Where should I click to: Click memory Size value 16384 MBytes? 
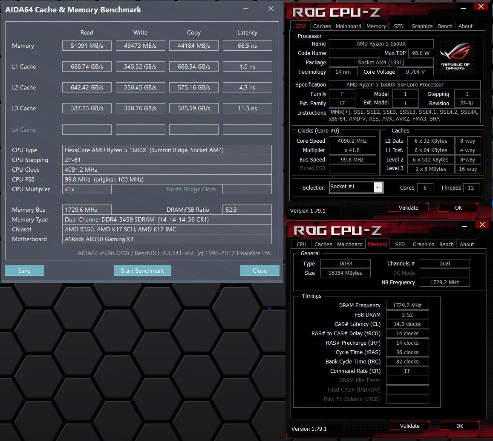point(345,273)
